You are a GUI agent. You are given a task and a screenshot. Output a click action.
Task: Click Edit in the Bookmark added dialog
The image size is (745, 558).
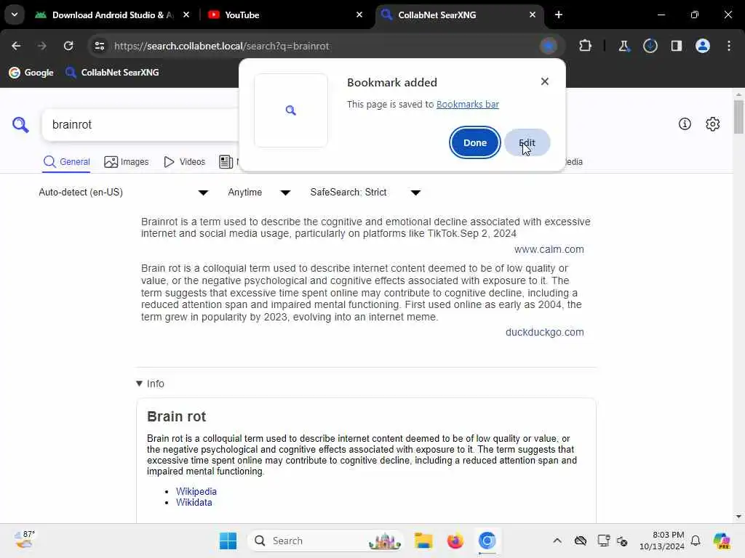point(527,143)
